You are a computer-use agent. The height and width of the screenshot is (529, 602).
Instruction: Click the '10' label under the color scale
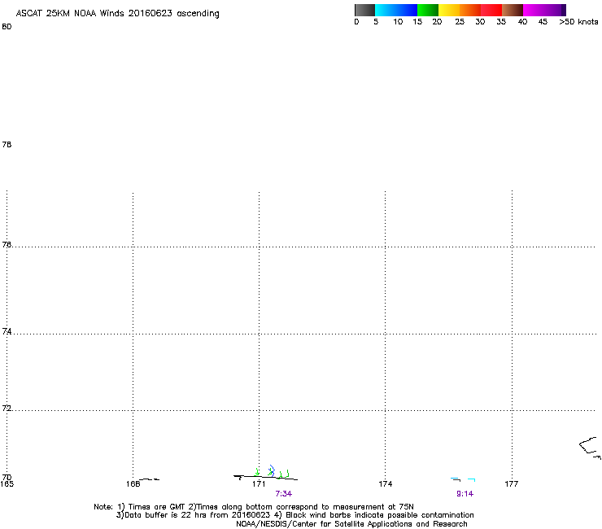398,22
